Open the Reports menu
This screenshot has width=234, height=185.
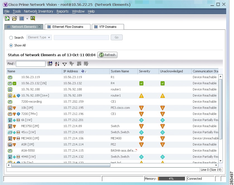coord(62,11)
